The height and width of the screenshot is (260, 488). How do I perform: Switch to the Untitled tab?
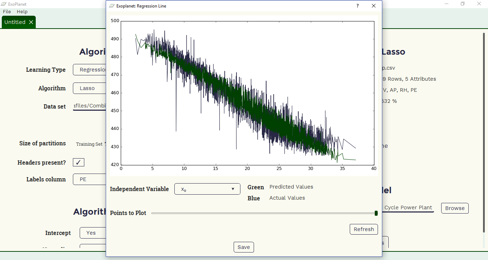(15, 22)
